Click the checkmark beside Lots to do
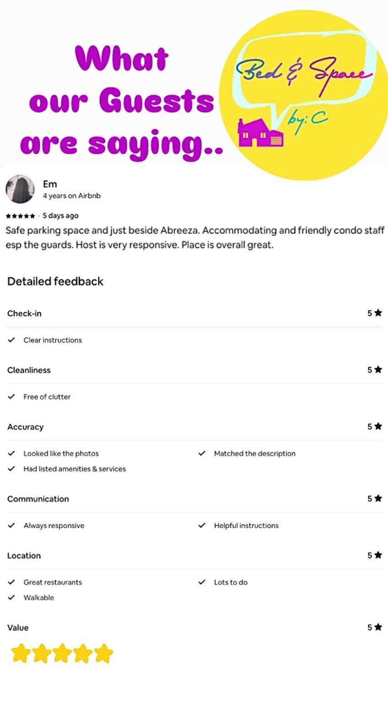 coord(202,582)
